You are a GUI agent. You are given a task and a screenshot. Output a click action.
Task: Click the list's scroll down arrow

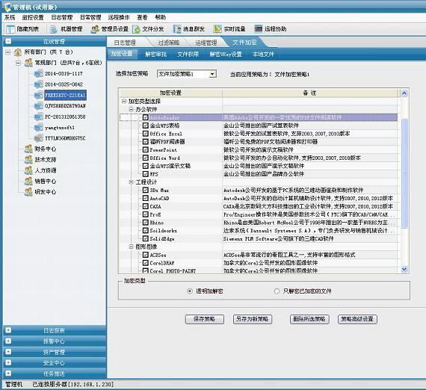click(x=404, y=269)
